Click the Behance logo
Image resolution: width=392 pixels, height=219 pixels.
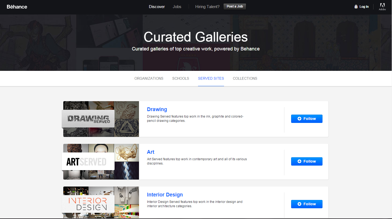pyautogui.click(x=17, y=7)
